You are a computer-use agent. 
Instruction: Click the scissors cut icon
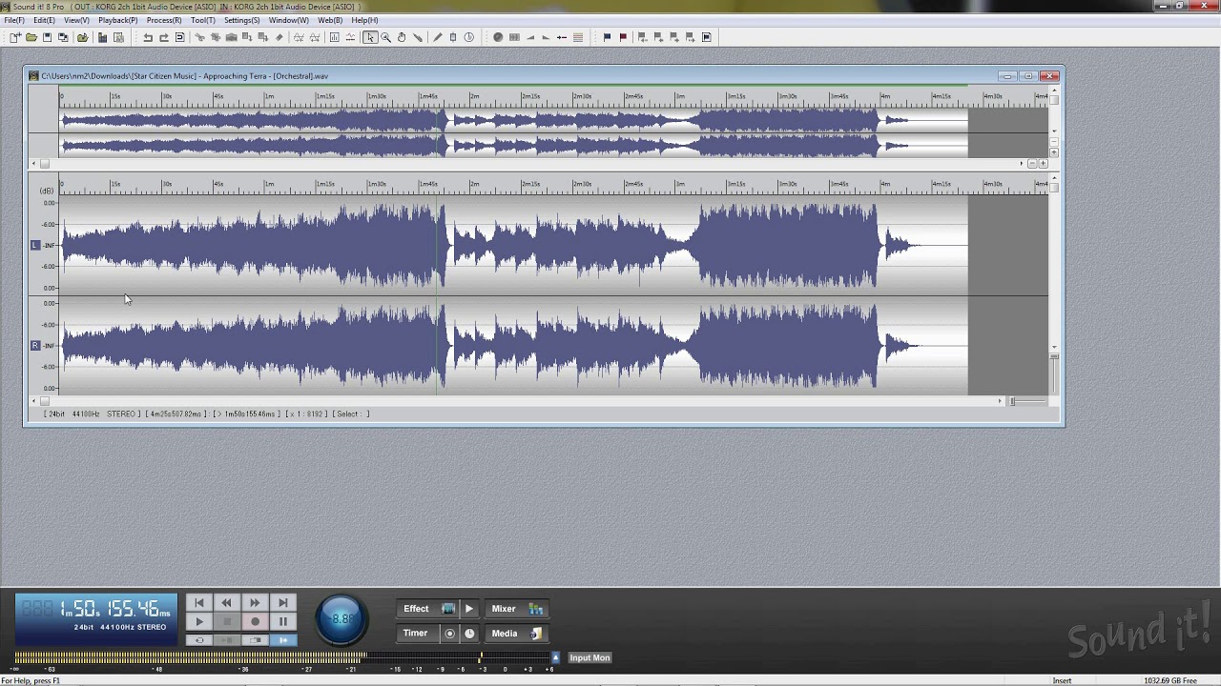[x=199, y=37]
